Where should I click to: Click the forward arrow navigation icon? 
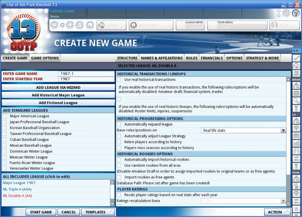[70, 25]
